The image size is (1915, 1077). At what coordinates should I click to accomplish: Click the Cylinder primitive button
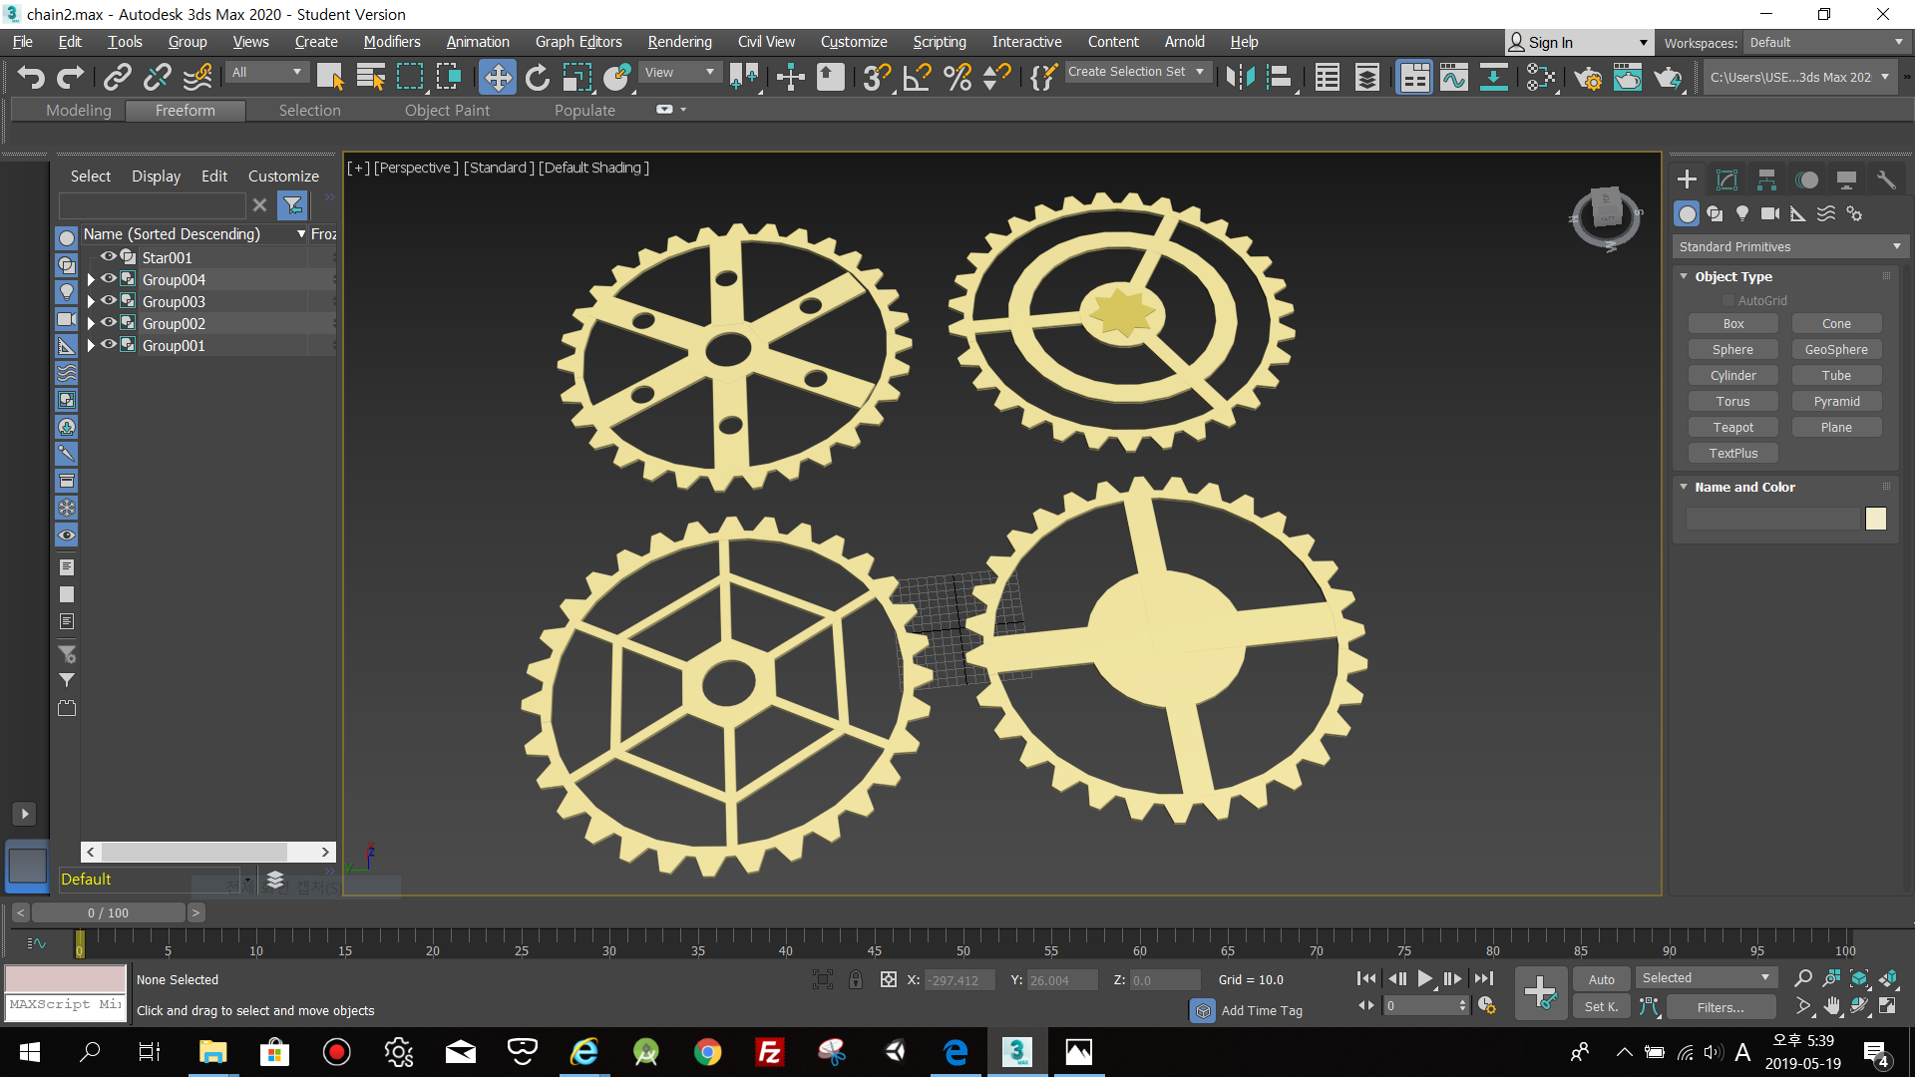(x=1732, y=375)
